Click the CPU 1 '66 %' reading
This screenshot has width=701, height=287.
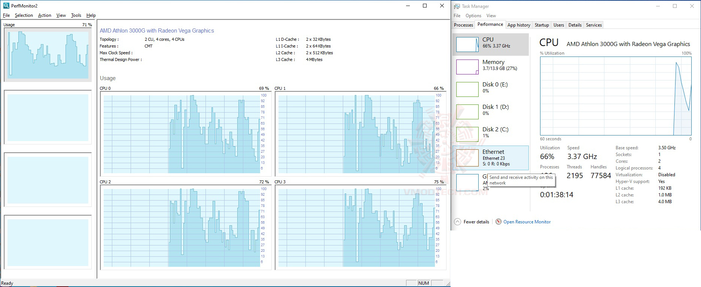pyautogui.click(x=439, y=88)
